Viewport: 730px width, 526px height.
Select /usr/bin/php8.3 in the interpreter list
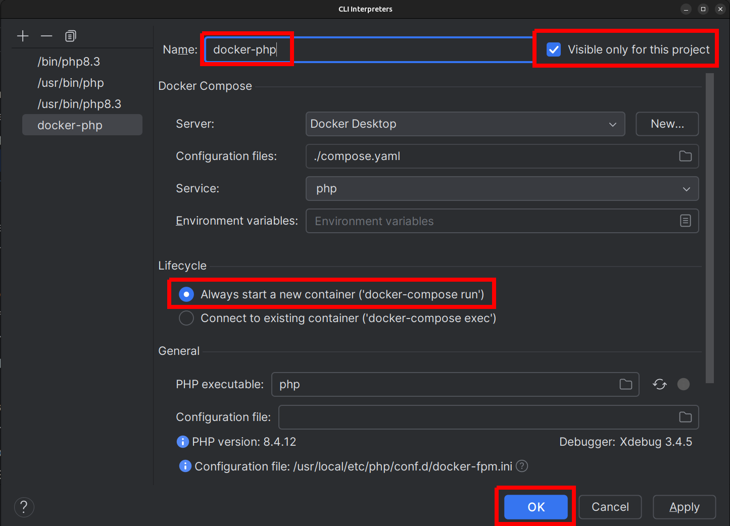(x=79, y=104)
